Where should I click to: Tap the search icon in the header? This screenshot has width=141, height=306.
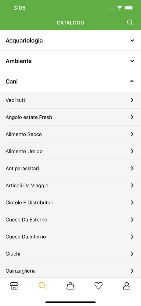(130, 23)
